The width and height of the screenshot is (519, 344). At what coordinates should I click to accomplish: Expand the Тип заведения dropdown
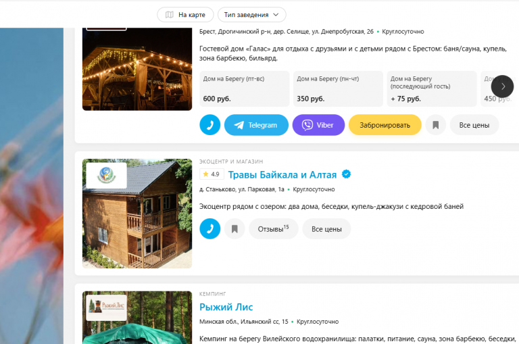[x=251, y=15]
